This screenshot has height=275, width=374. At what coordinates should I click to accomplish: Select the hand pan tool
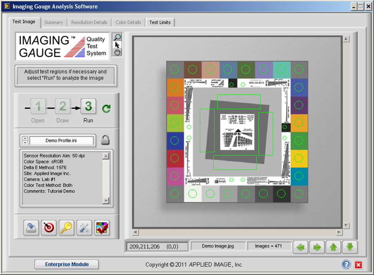[x=117, y=52]
